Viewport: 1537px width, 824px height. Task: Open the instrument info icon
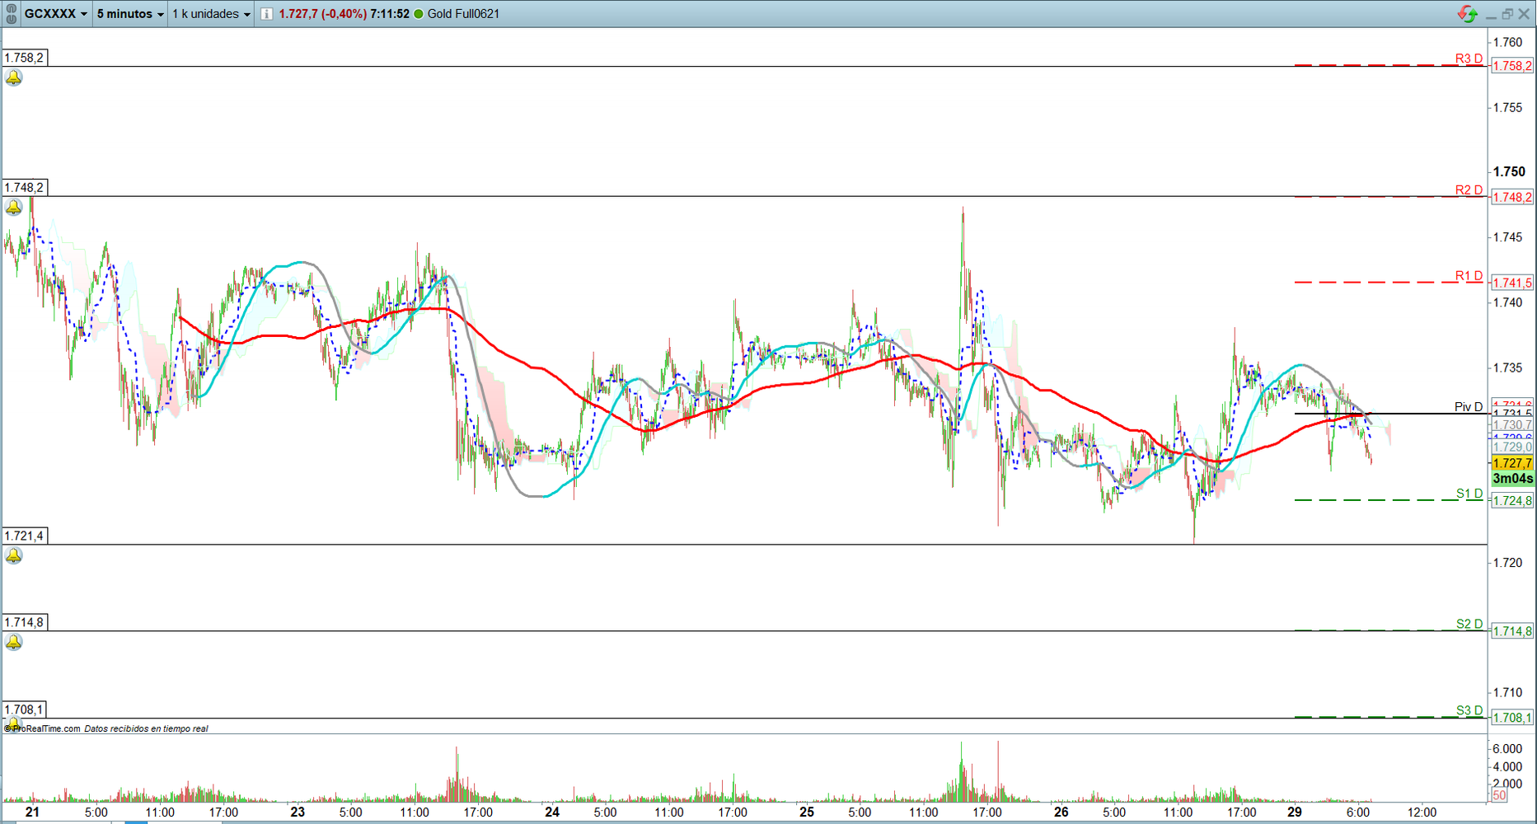tap(266, 14)
